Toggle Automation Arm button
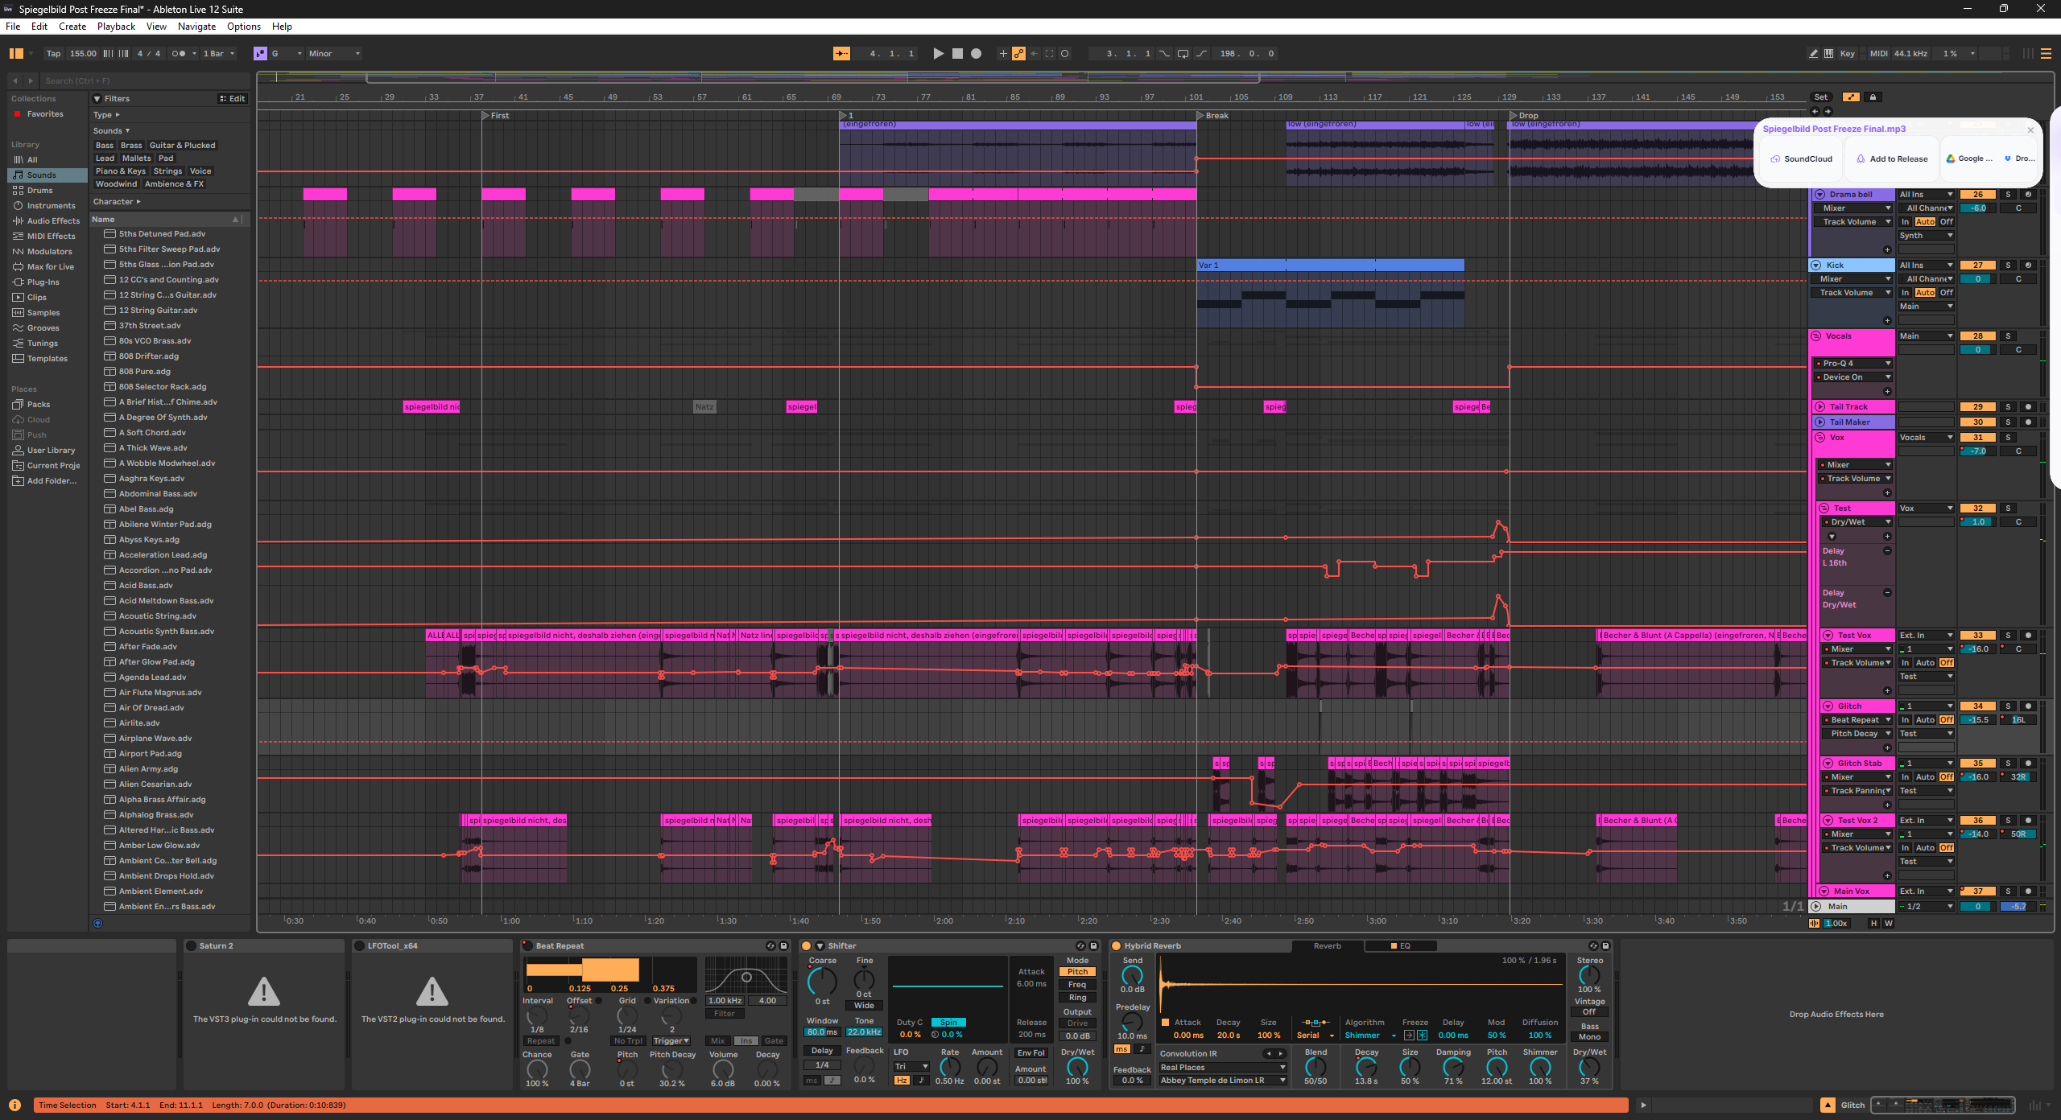Screen dimensions: 2061x1120 [1018, 54]
